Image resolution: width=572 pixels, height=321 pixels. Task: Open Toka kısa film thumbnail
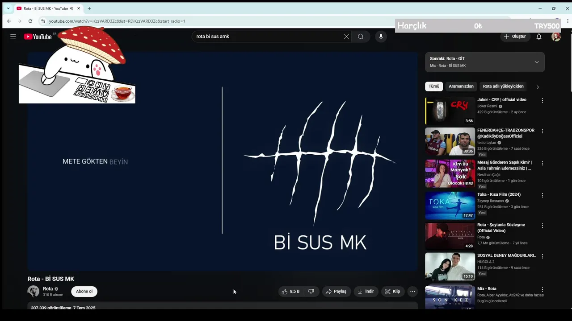450,206
